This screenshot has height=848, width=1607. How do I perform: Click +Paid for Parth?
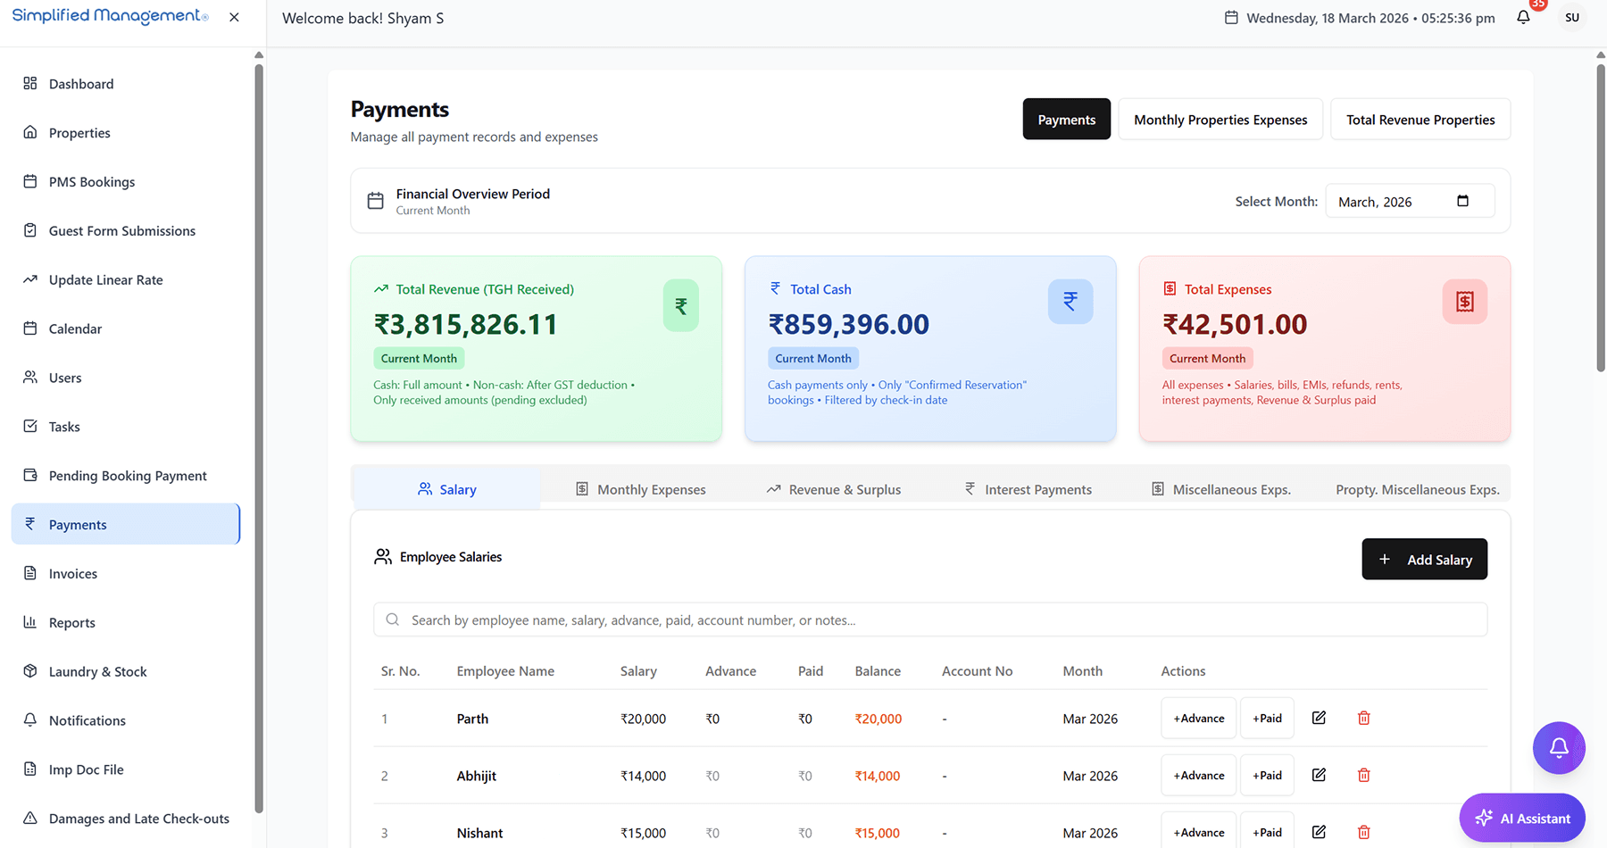click(1267, 718)
